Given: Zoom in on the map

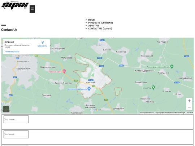Looking at the screenshot, I should tap(189, 101).
